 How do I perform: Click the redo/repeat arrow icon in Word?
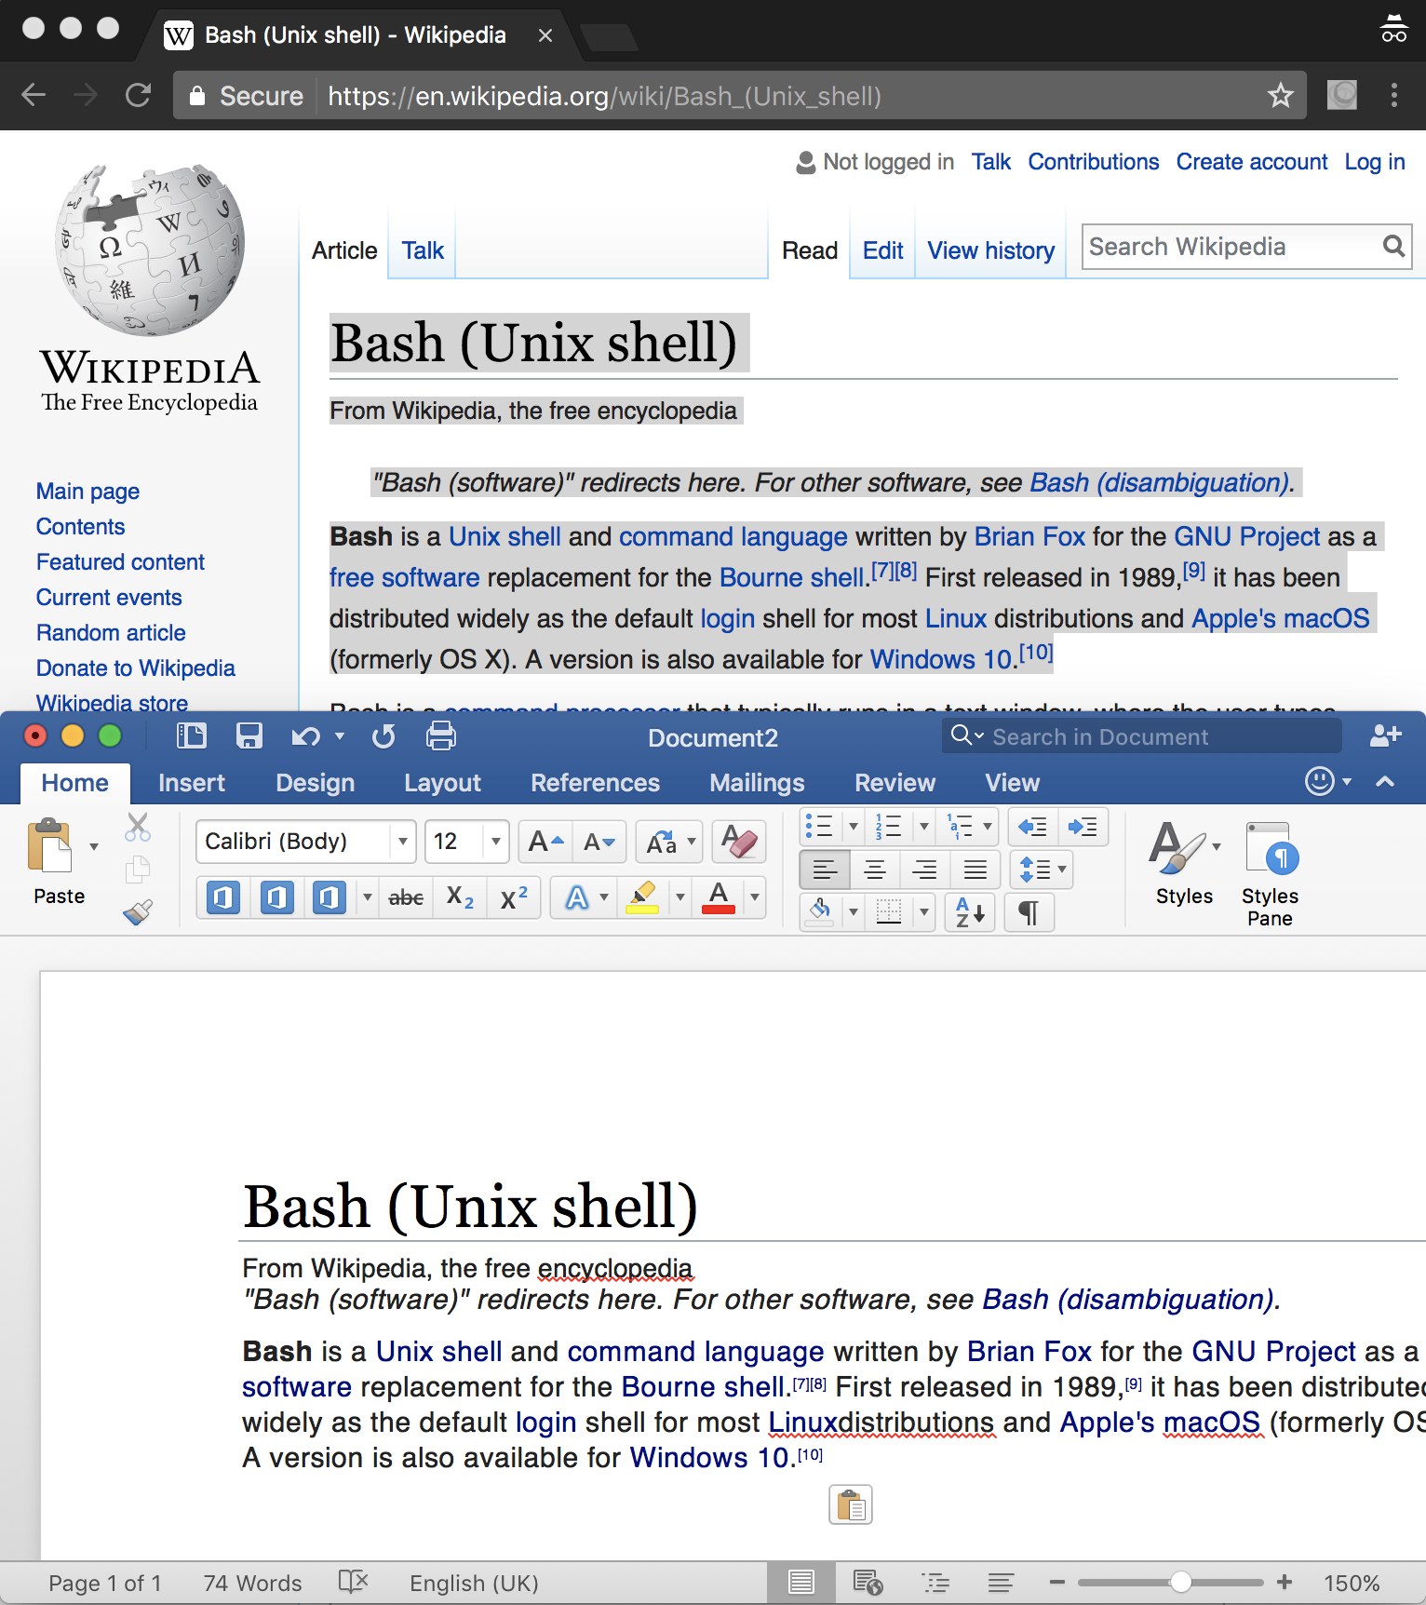point(383,736)
